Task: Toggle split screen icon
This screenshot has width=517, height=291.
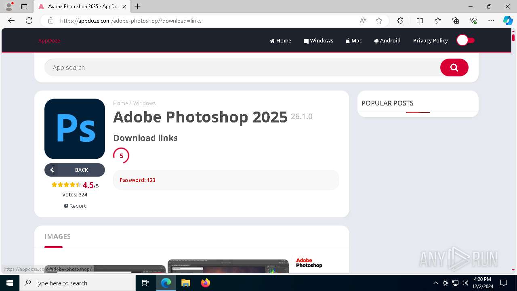Action: [x=420, y=21]
